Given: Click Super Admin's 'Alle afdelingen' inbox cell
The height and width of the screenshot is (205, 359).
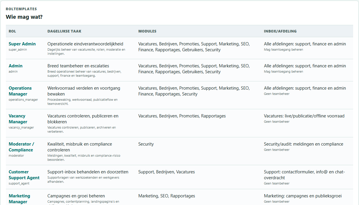Looking at the screenshot, I should [x=305, y=44].
